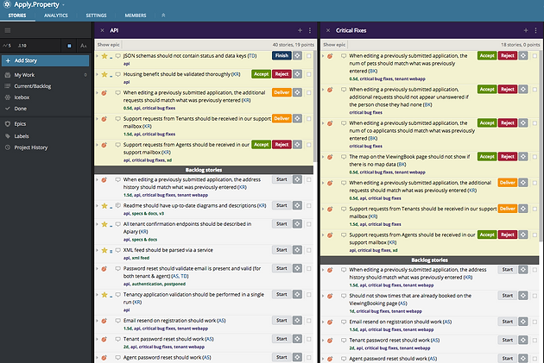Open comments bubble on Housing benefit story

pos(118,74)
